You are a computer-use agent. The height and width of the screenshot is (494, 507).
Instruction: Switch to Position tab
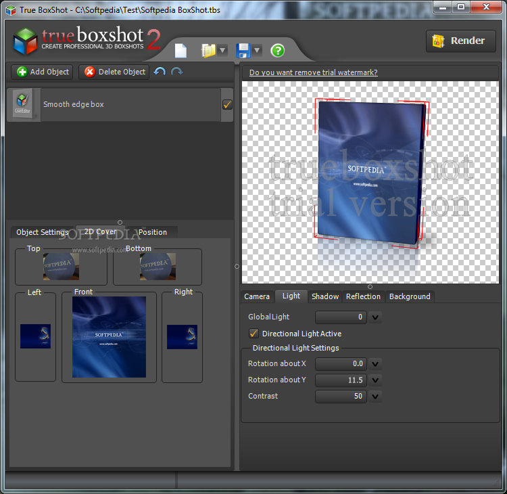(x=153, y=232)
